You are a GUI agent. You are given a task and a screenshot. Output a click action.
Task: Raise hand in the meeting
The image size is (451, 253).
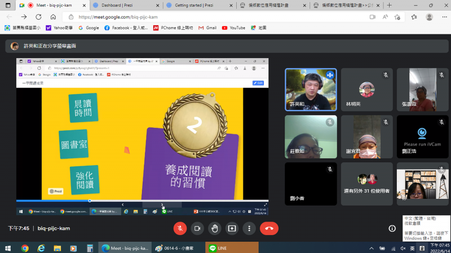(215, 228)
